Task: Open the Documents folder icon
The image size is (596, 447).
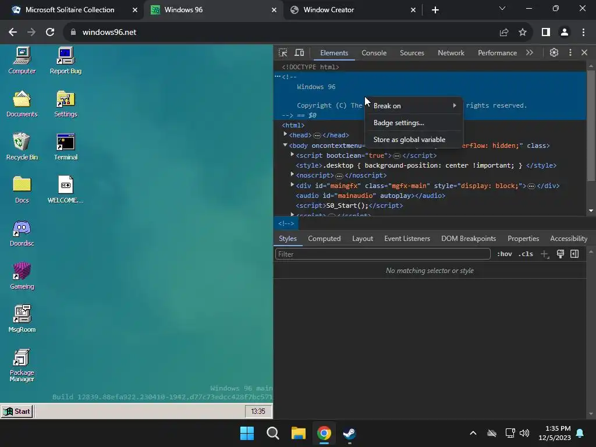Action: (22, 104)
